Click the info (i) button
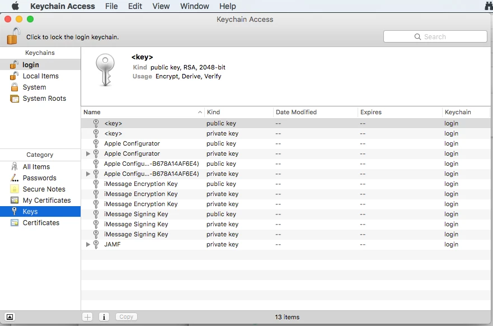 pyautogui.click(x=104, y=317)
